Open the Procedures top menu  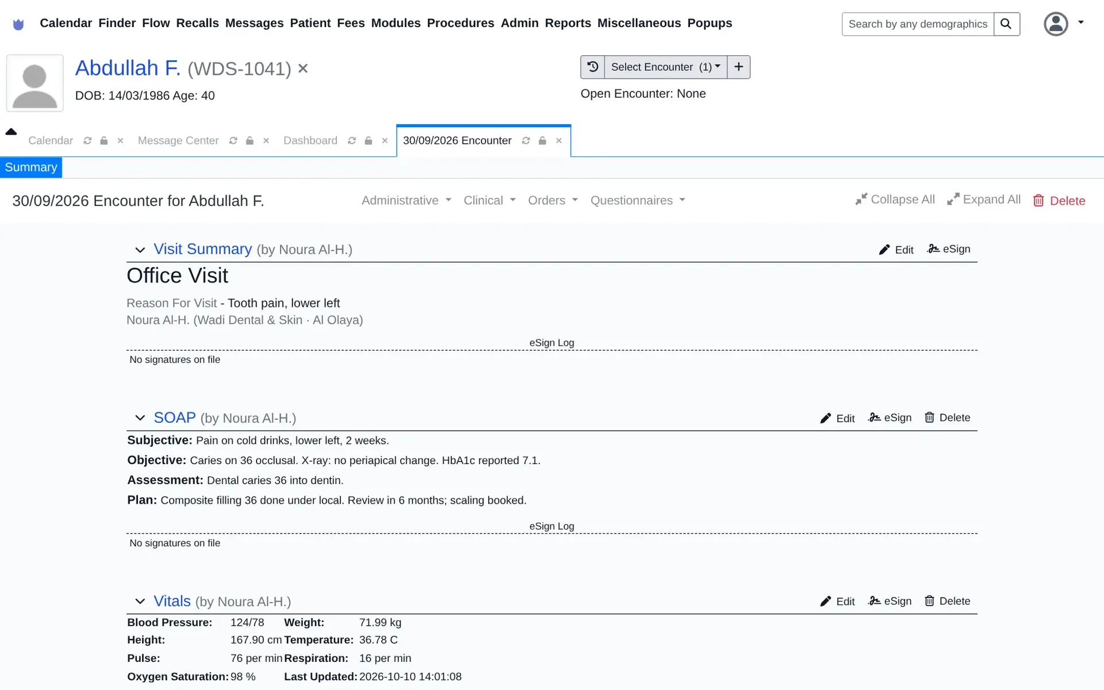coord(461,23)
